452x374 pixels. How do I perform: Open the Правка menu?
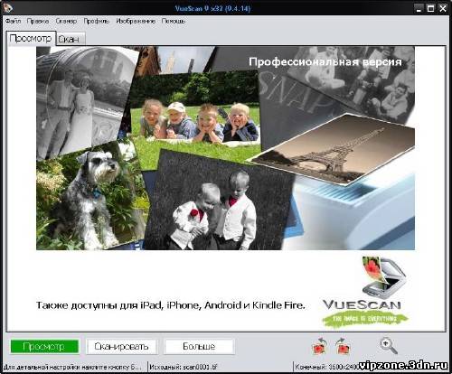38,21
